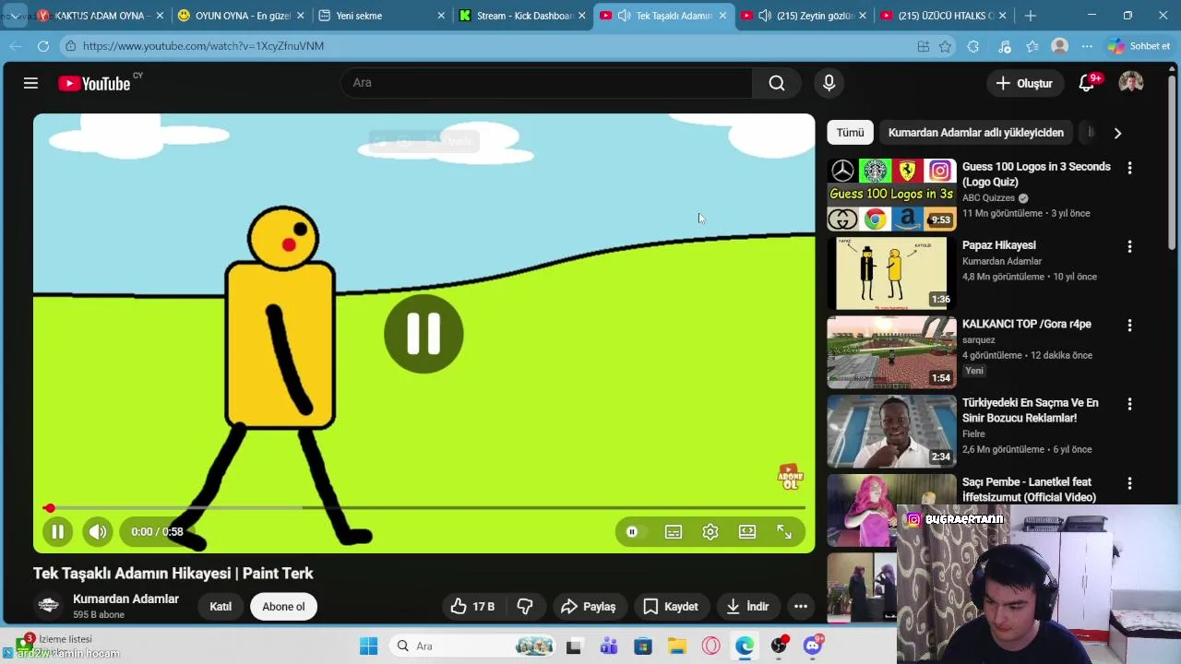This screenshot has width=1181, height=664.
Task: Subscribe with Abone ol button
Action: pos(283,606)
